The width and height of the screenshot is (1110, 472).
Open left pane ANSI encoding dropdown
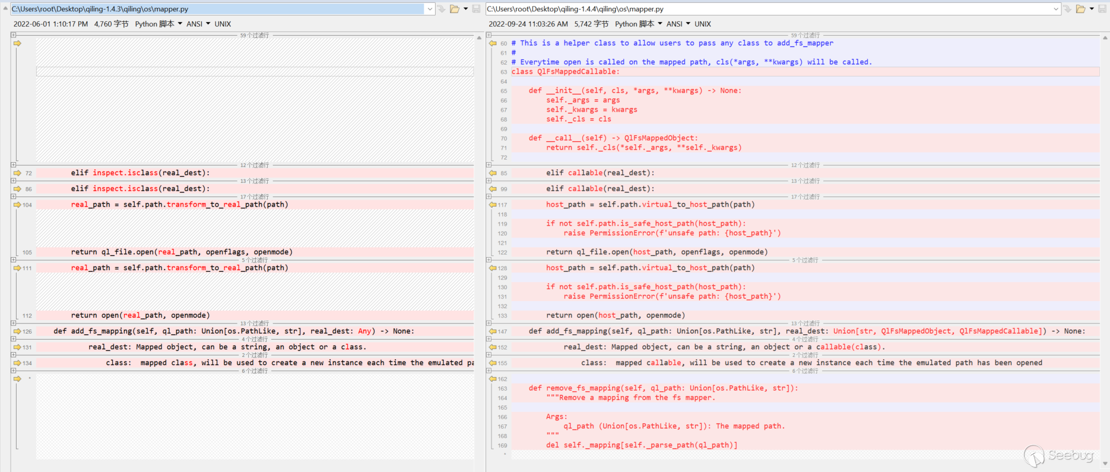coord(198,24)
